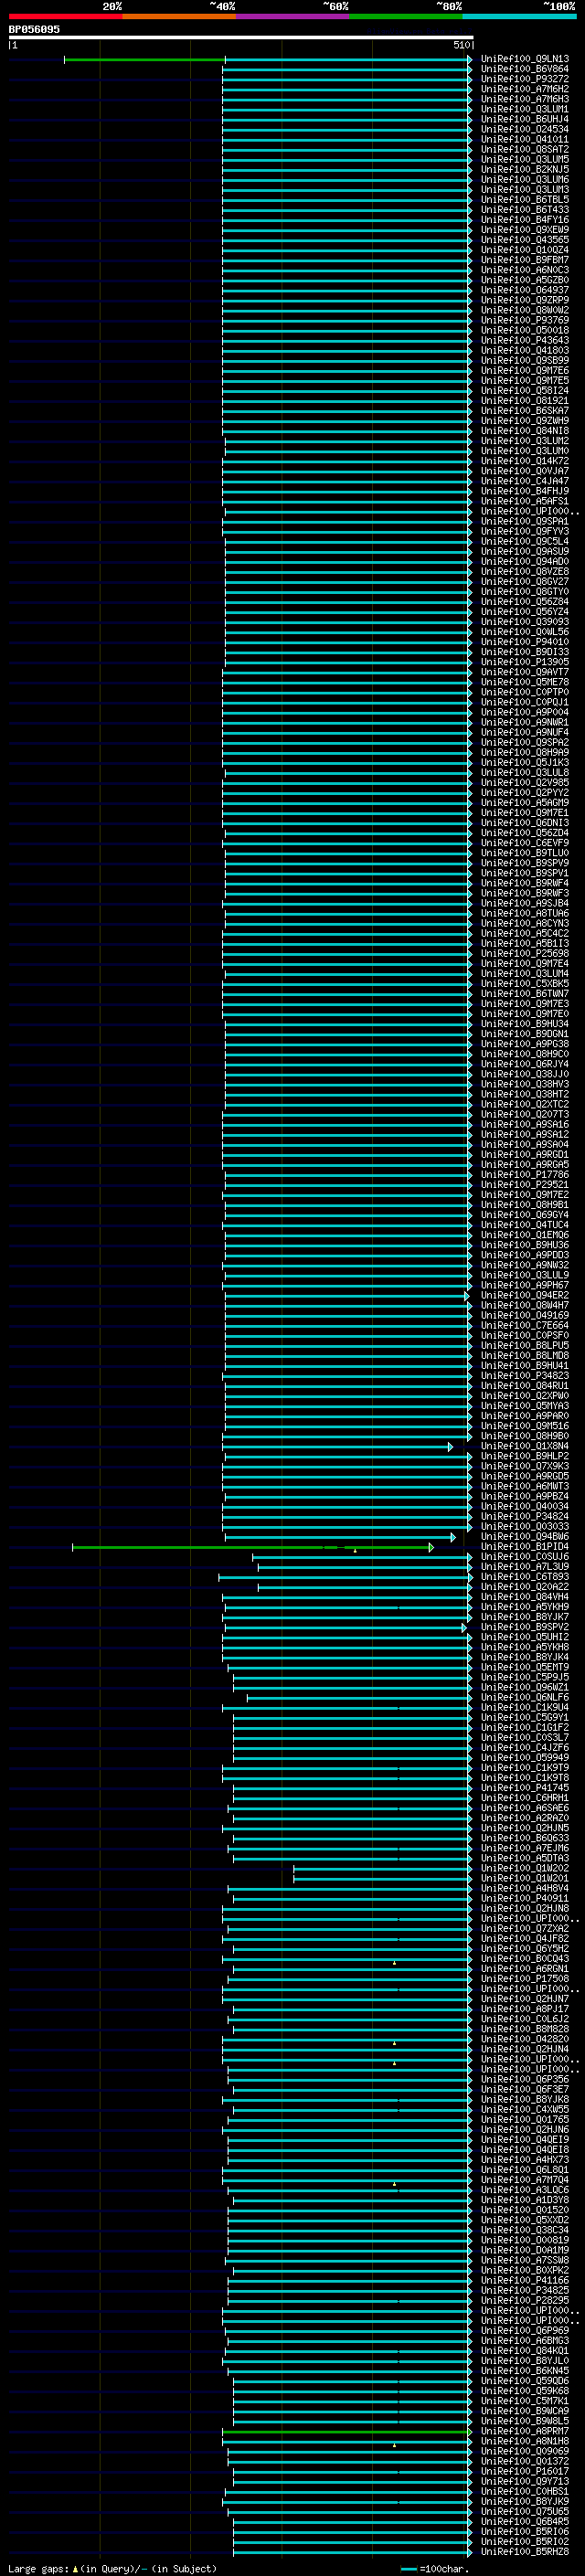Click the green alignment bar of B1PID4
Viewport: 585px width, 2576px height.
252,1548
